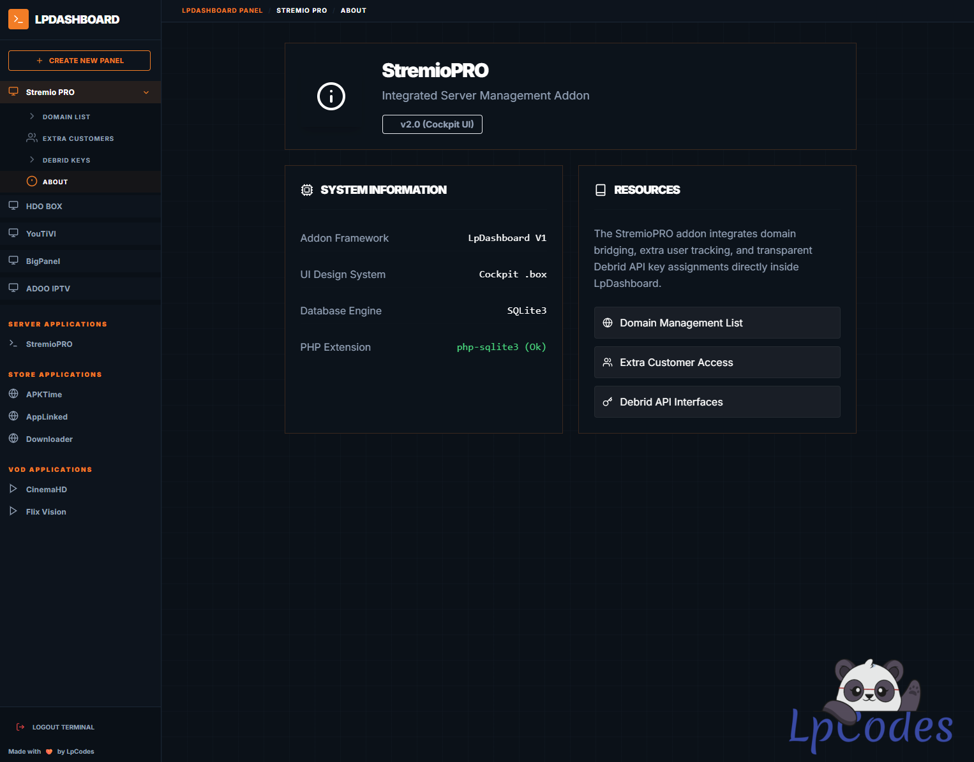Click the v2.0 (Cockpit UI) version badge
The height and width of the screenshot is (762, 974).
432,124
